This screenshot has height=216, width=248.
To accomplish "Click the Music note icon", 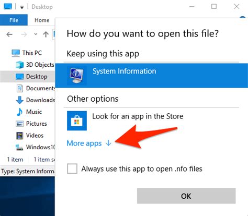I will click(x=19, y=112).
